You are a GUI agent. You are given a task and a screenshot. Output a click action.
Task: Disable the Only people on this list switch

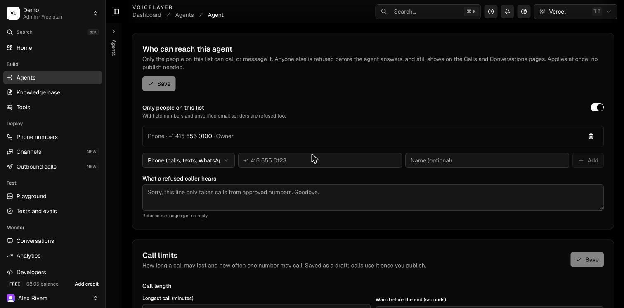pos(597,107)
